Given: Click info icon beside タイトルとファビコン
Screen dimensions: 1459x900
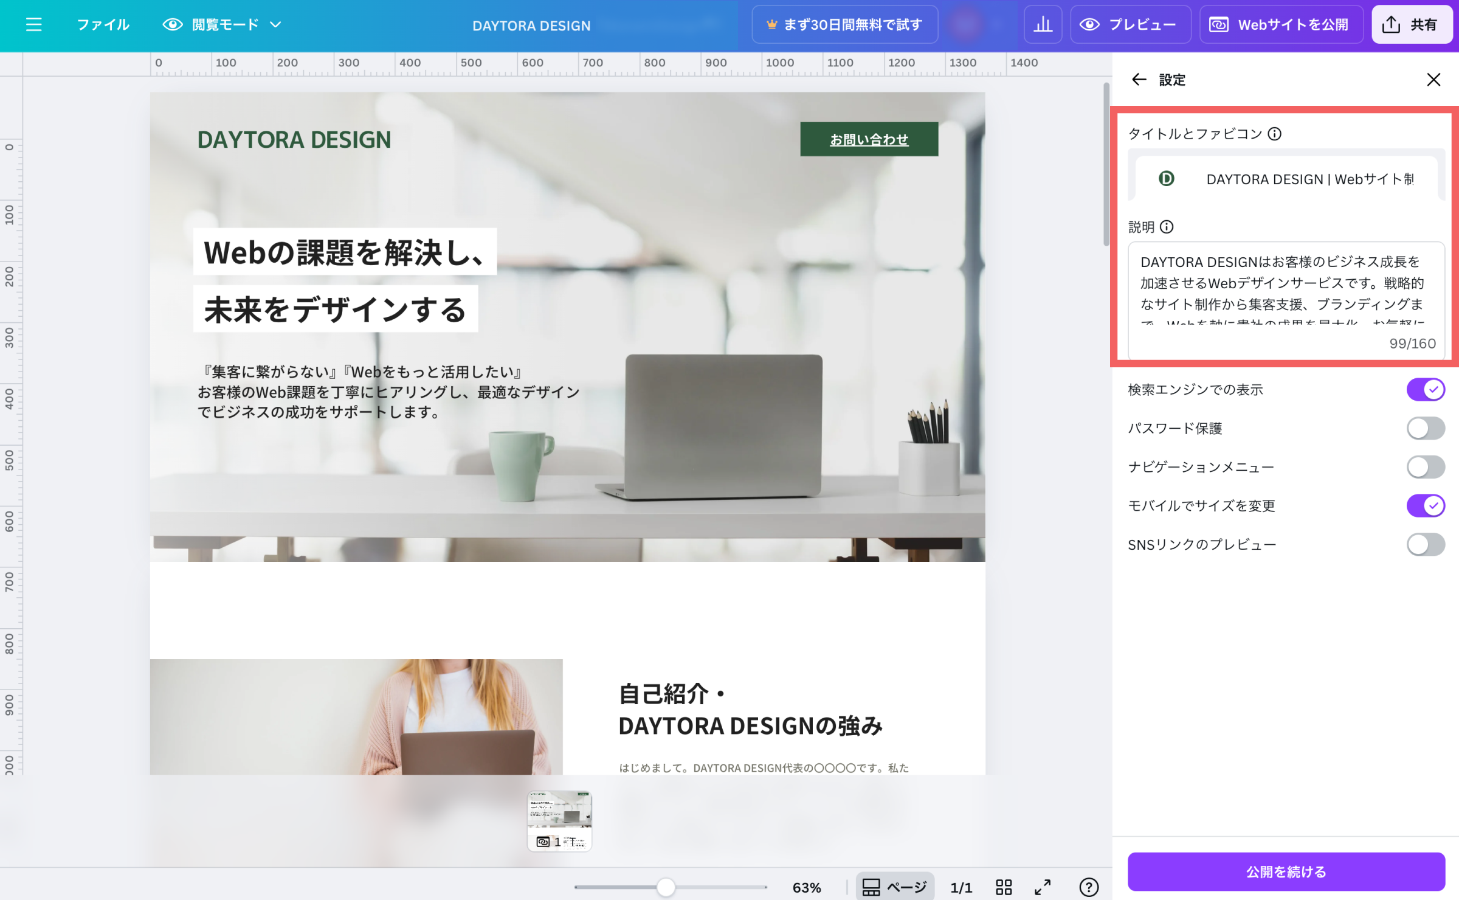Looking at the screenshot, I should [1275, 133].
